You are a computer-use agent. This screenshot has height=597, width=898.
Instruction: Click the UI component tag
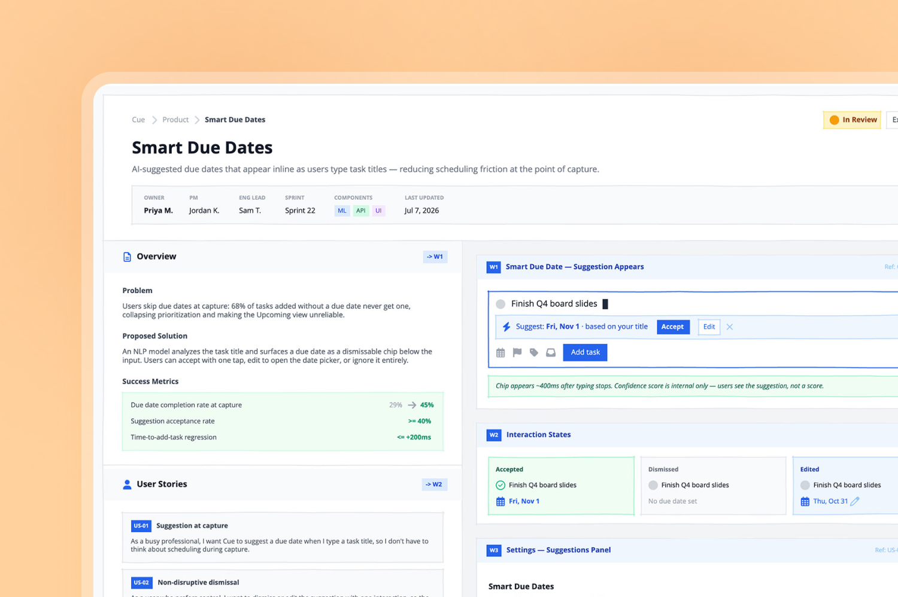[x=378, y=211]
